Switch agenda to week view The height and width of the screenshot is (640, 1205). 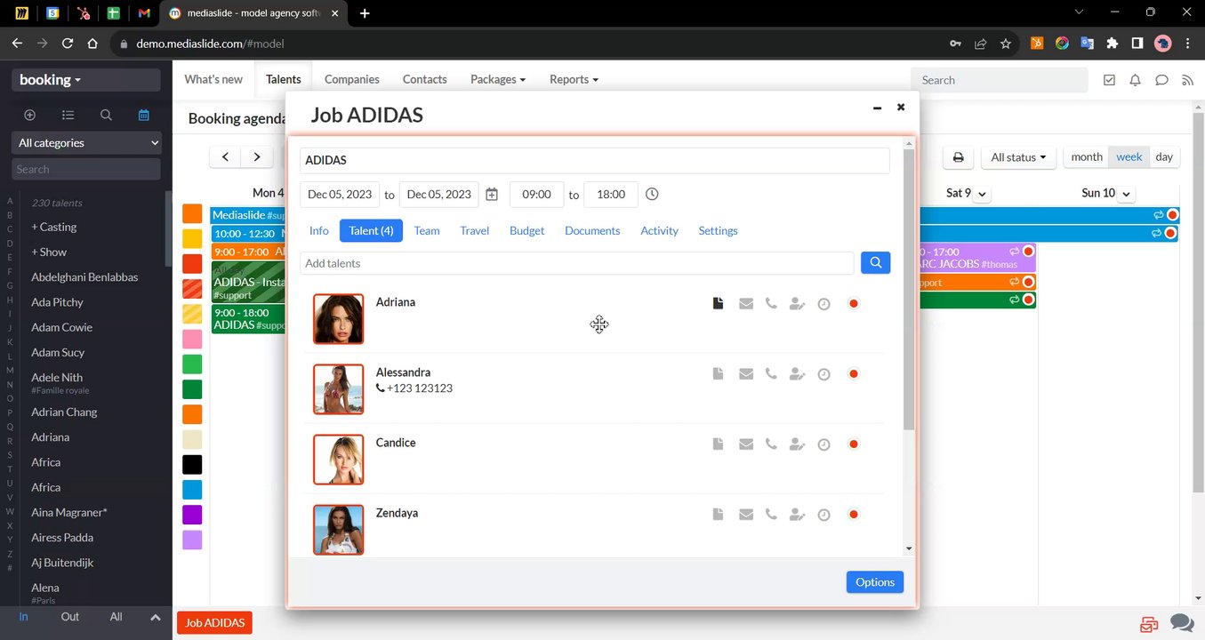pos(1129,157)
